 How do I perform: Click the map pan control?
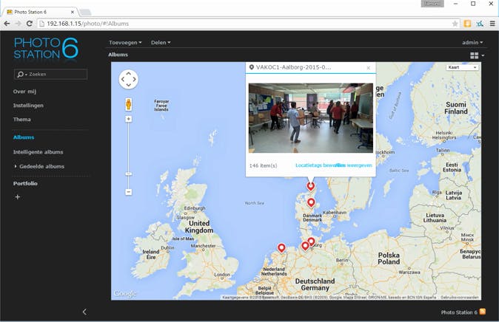128,79
